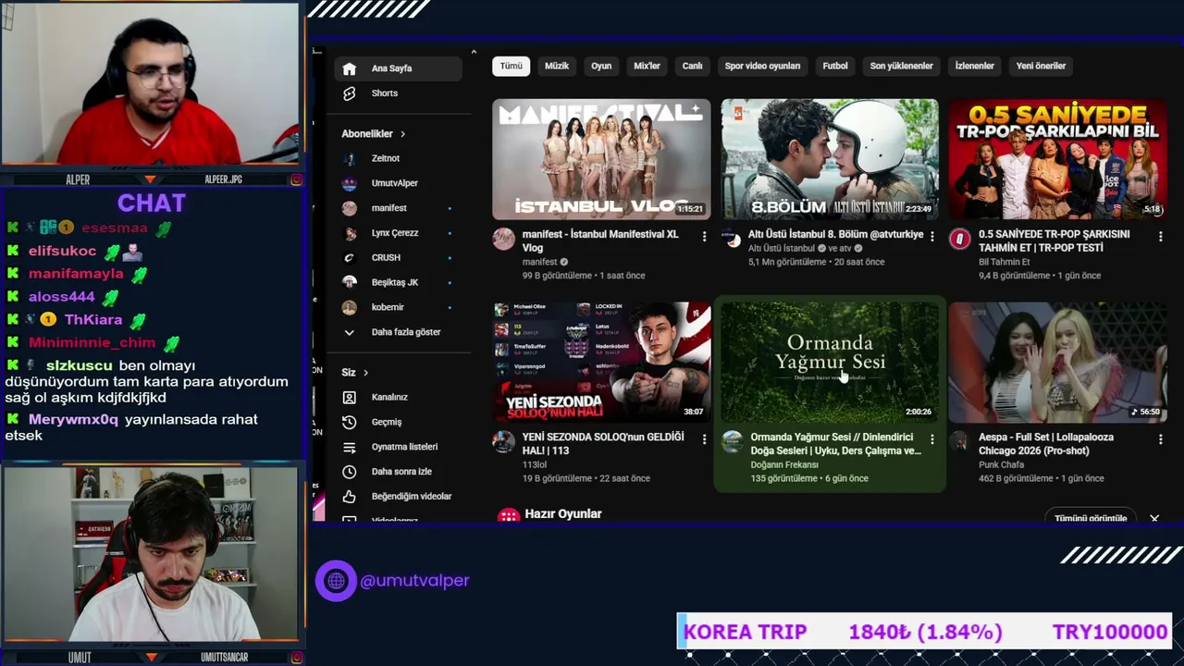Click Bil Tahmin Et channel avatar

960,239
